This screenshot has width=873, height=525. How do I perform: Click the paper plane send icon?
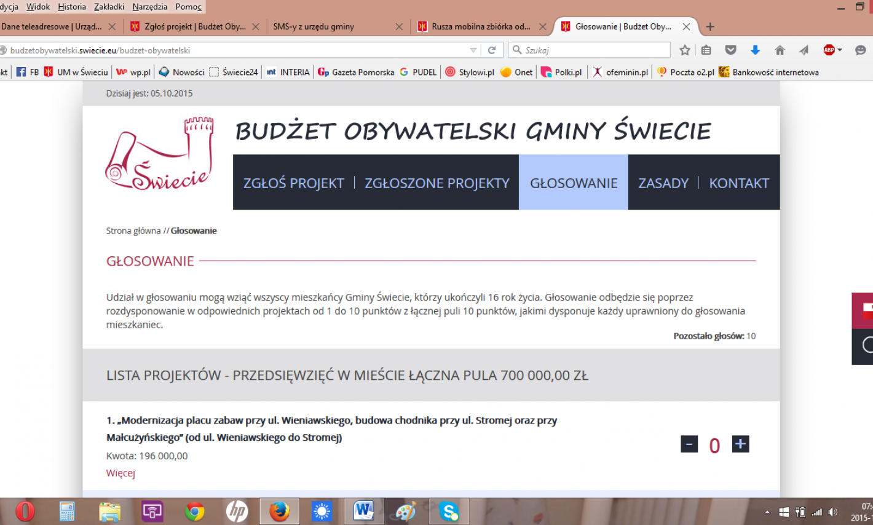[804, 50]
